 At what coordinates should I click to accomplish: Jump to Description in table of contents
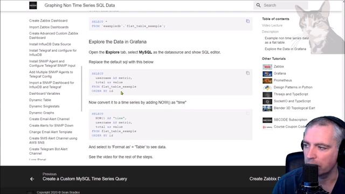click(270, 32)
